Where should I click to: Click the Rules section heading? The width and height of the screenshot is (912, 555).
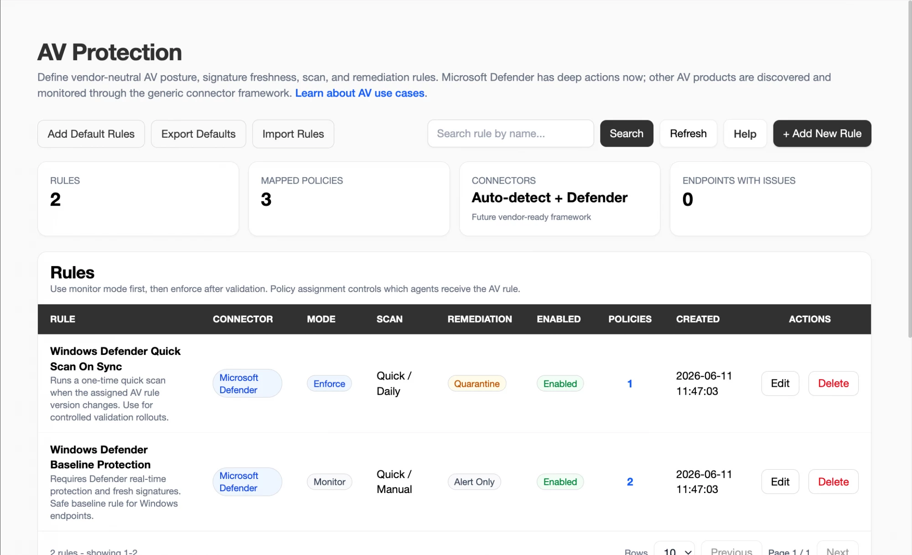72,272
